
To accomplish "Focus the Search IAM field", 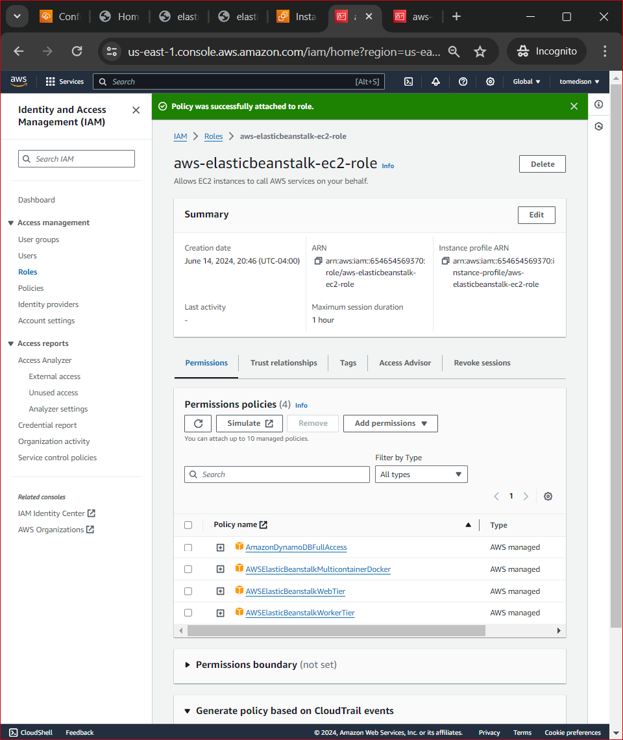I will pyautogui.click(x=77, y=158).
